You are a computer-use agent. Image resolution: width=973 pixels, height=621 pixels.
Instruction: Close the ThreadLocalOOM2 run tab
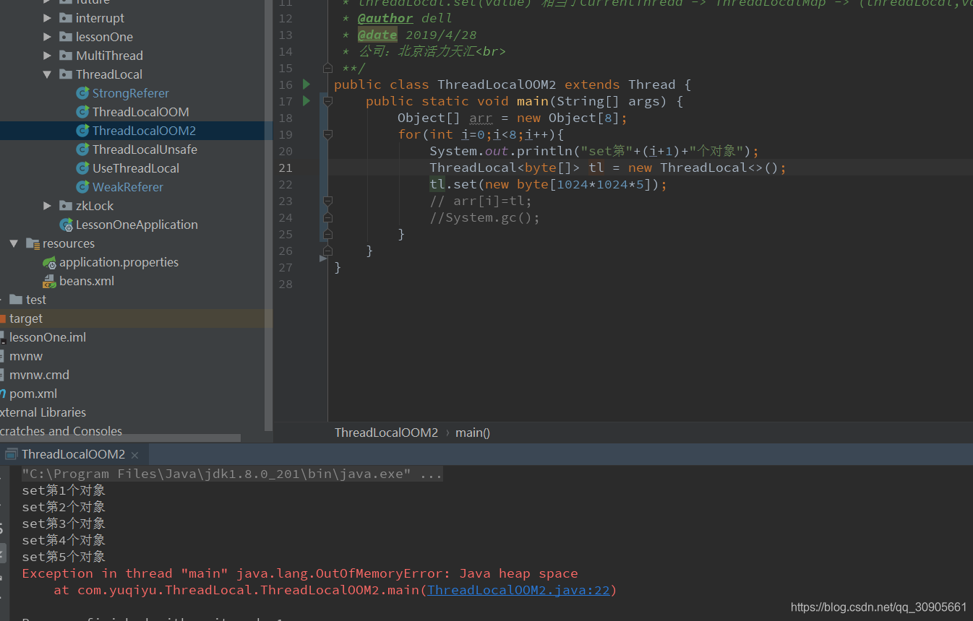click(x=134, y=455)
